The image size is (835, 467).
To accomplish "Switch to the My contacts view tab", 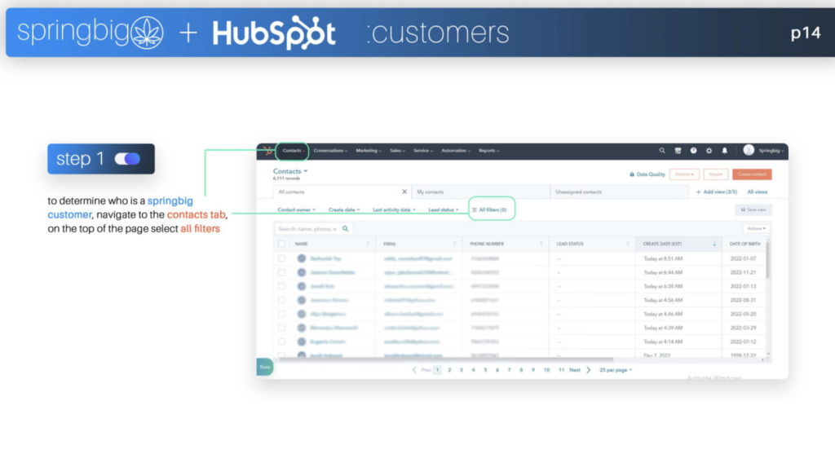I will tap(480, 192).
